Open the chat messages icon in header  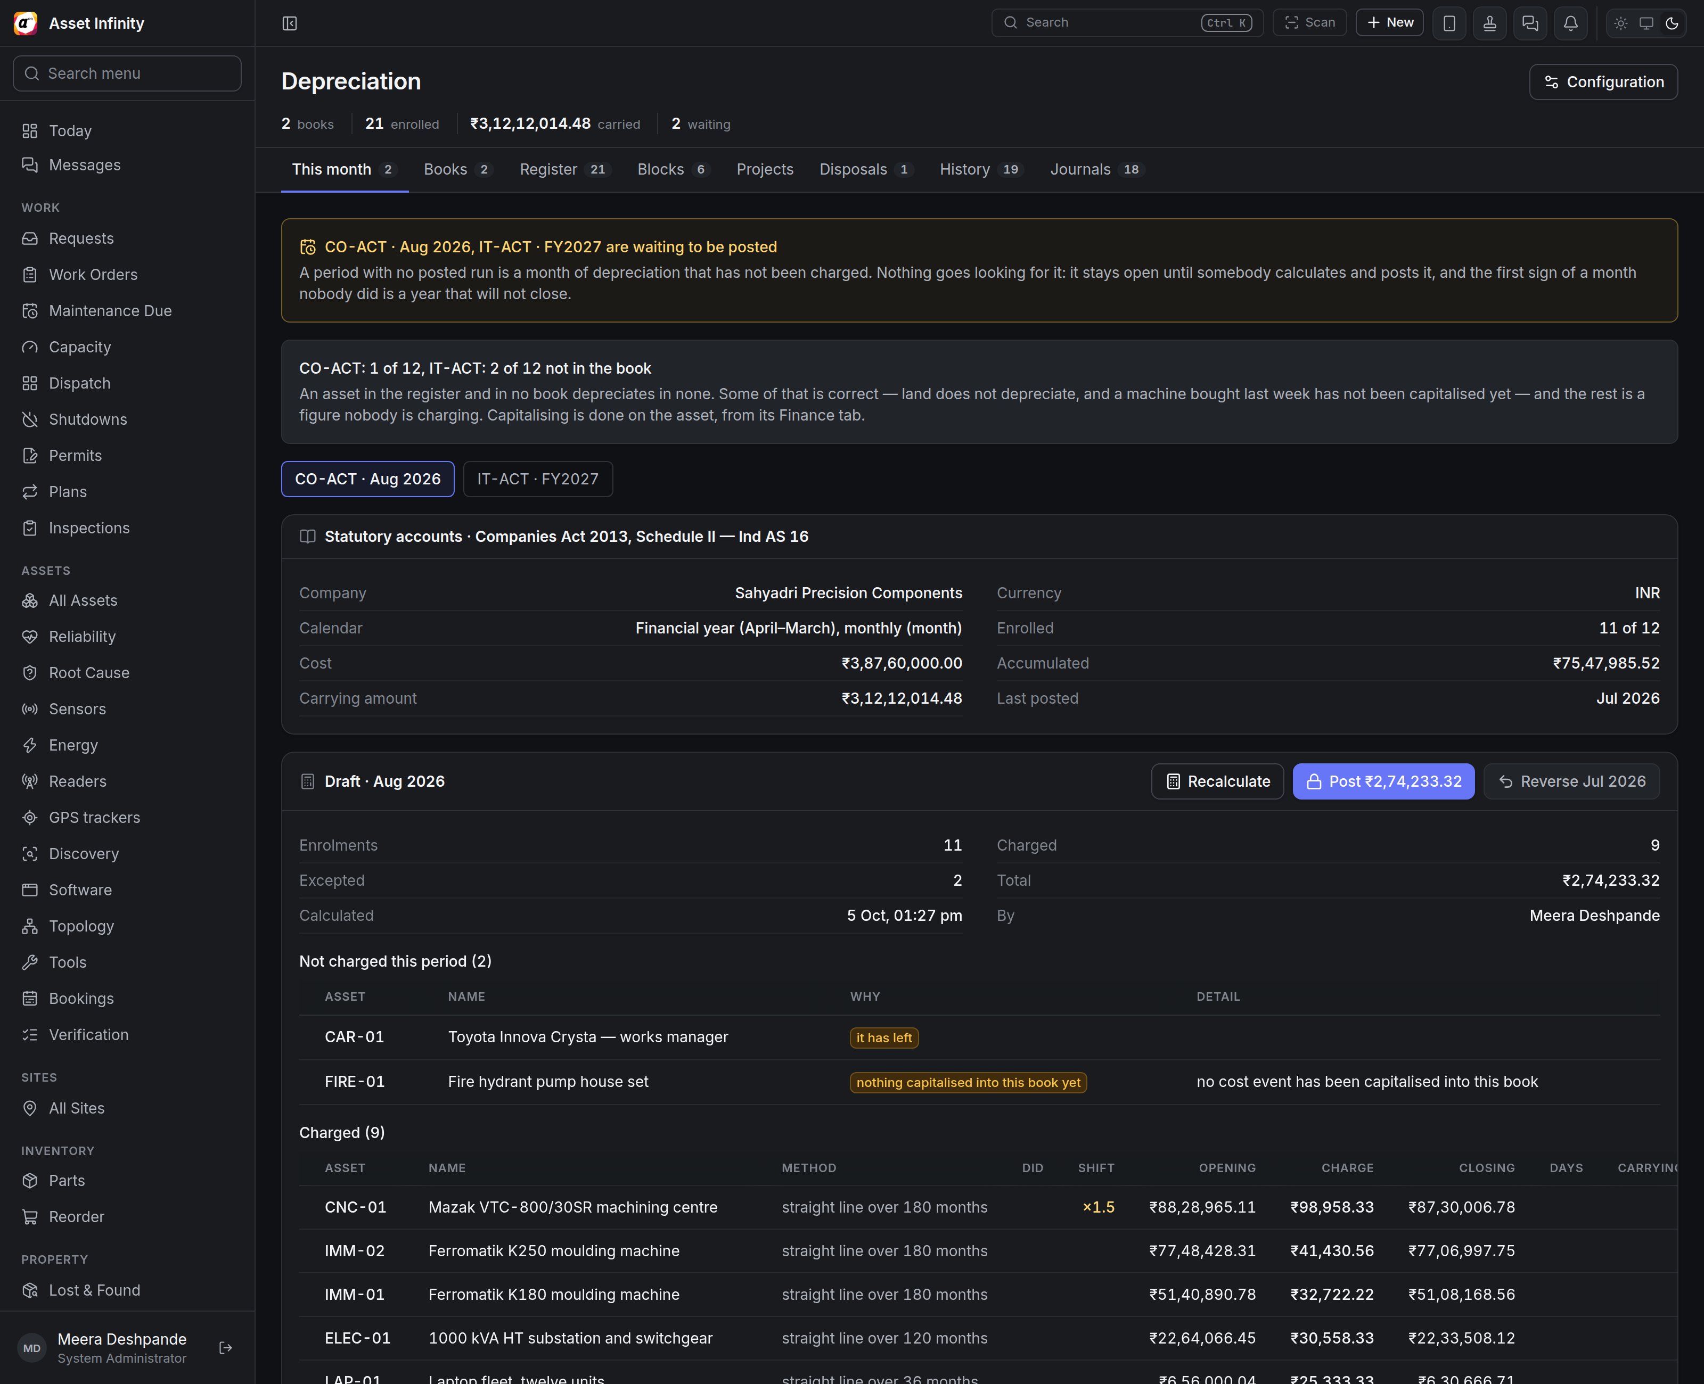(1529, 23)
